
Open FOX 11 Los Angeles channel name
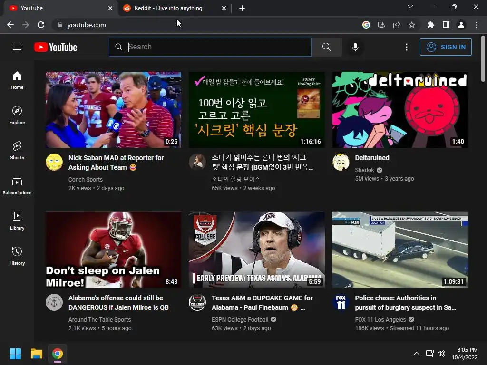pyautogui.click(x=380, y=320)
